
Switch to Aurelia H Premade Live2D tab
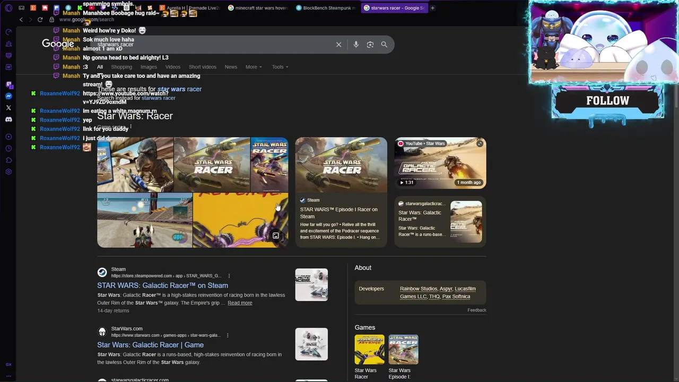[x=191, y=8]
